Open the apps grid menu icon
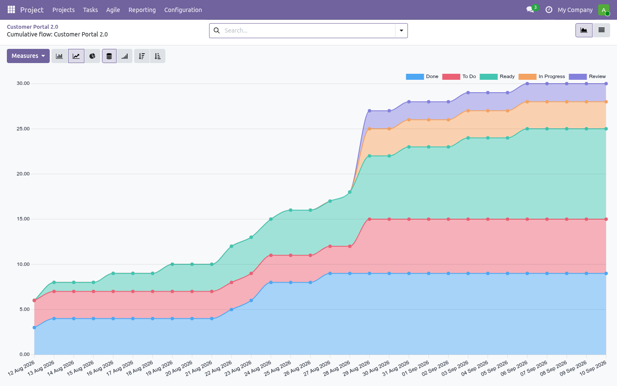Viewport: 617px width, 386px height. tap(11, 9)
